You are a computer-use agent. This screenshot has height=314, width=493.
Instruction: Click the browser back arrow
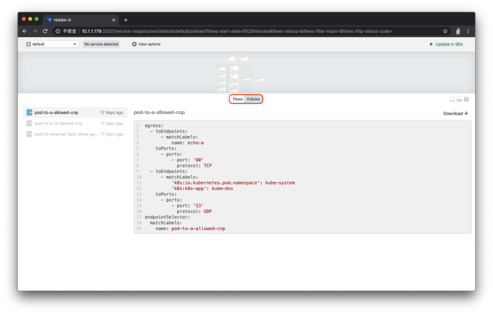(x=25, y=31)
